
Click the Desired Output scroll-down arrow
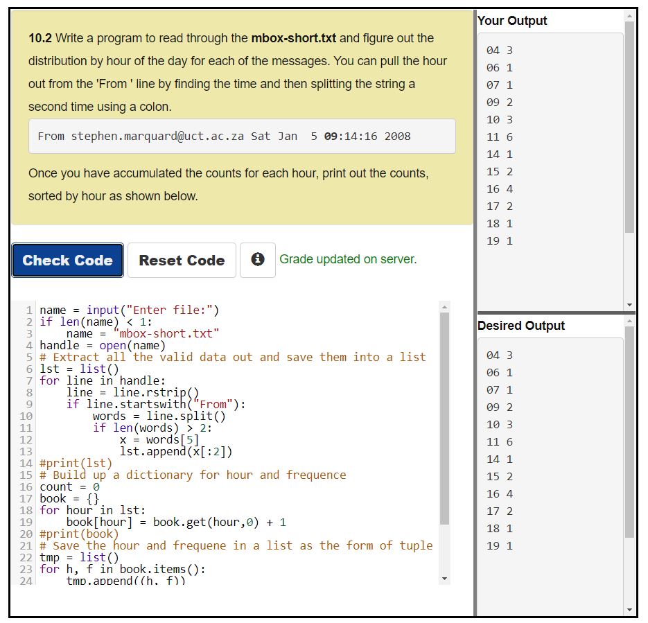pos(629,610)
